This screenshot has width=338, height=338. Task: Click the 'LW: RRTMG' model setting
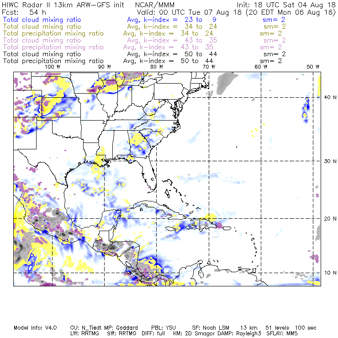coord(84,333)
